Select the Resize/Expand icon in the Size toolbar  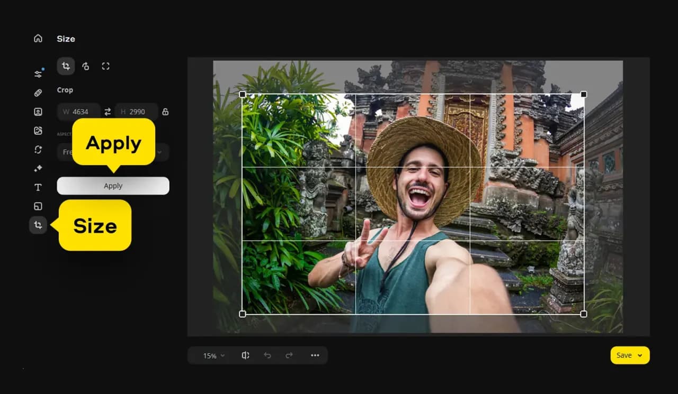pos(105,66)
